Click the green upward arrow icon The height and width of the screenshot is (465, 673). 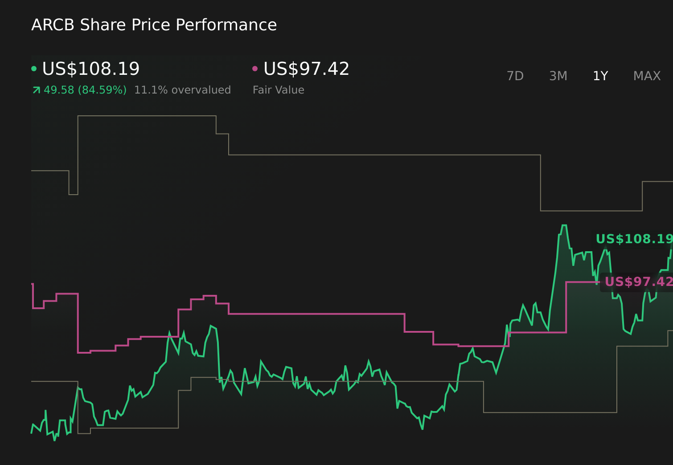coord(37,90)
